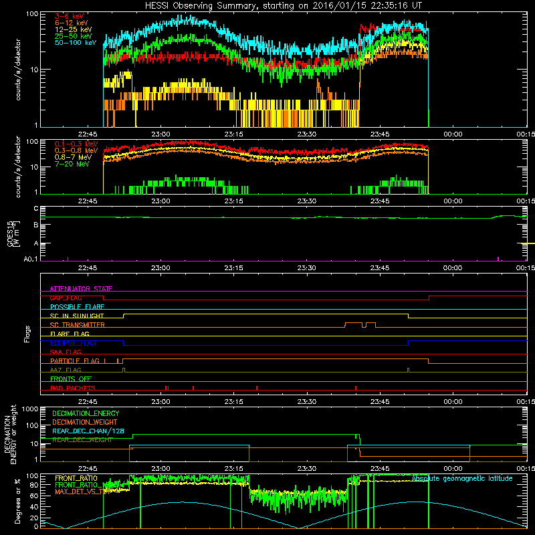Image resolution: width=535 pixels, height=535 pixels.
Task: Click the GOES15 axis label
Action: pyautogui.click(x=11, y=233)
